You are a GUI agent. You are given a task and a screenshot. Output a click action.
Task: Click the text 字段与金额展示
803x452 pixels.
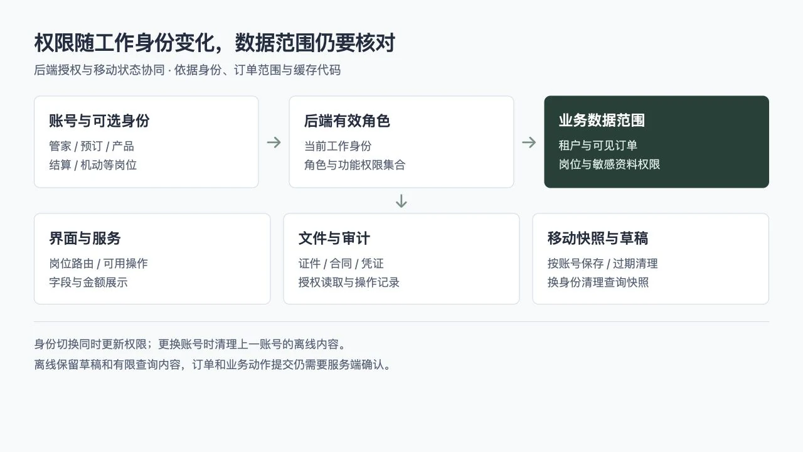[88, 282]
